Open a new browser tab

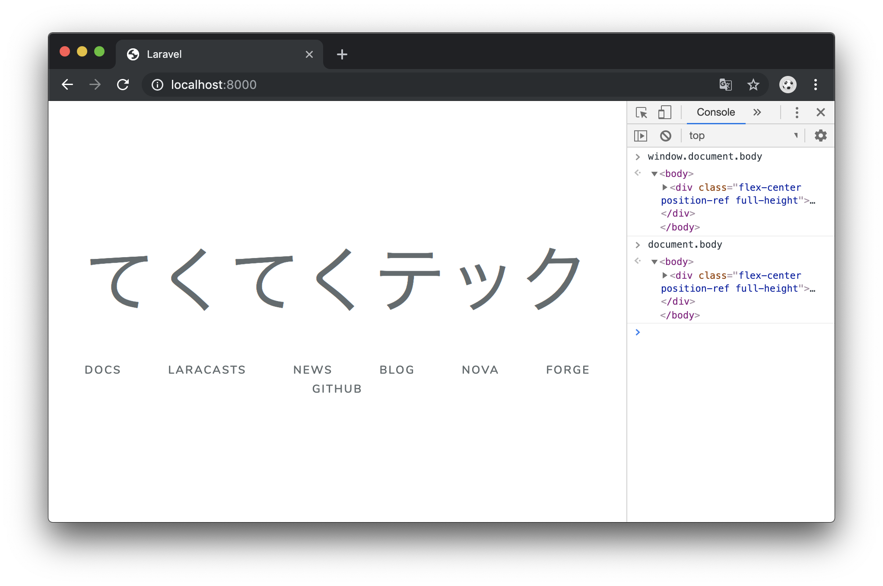pos(342,54)
